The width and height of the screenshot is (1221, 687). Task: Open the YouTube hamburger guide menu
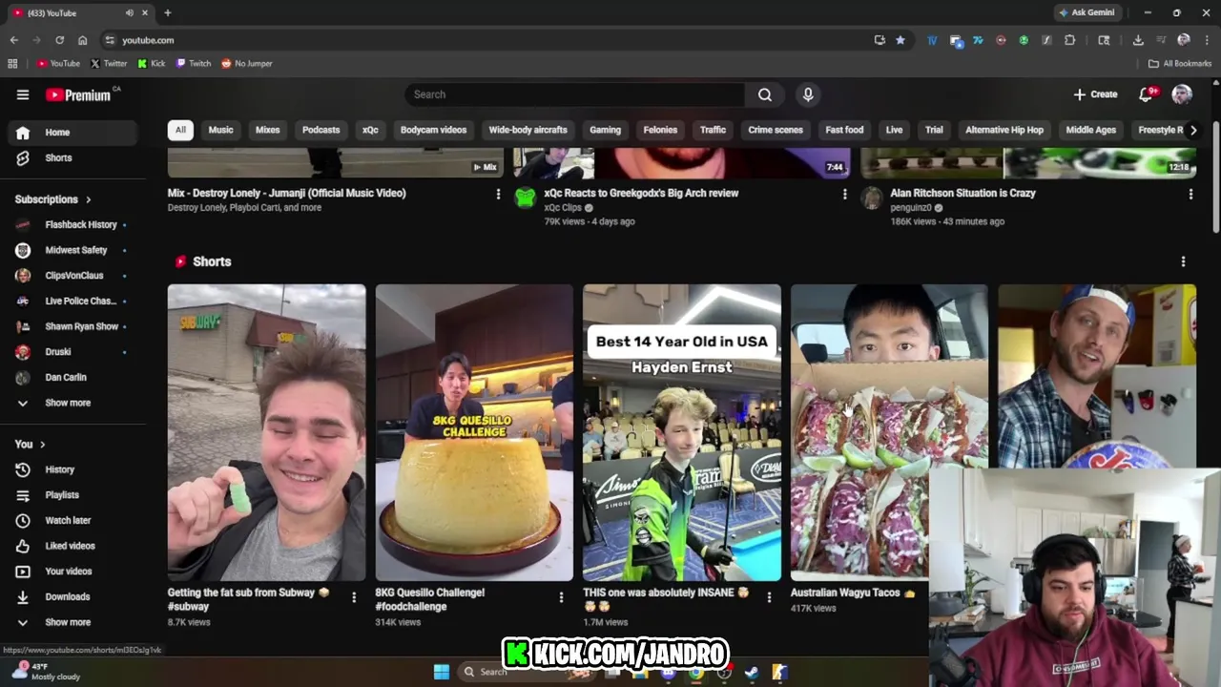point(23,94)
